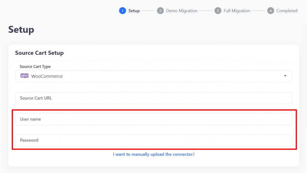Select the Completed step label
Screen dimensions: 307x173
[287, 11]
